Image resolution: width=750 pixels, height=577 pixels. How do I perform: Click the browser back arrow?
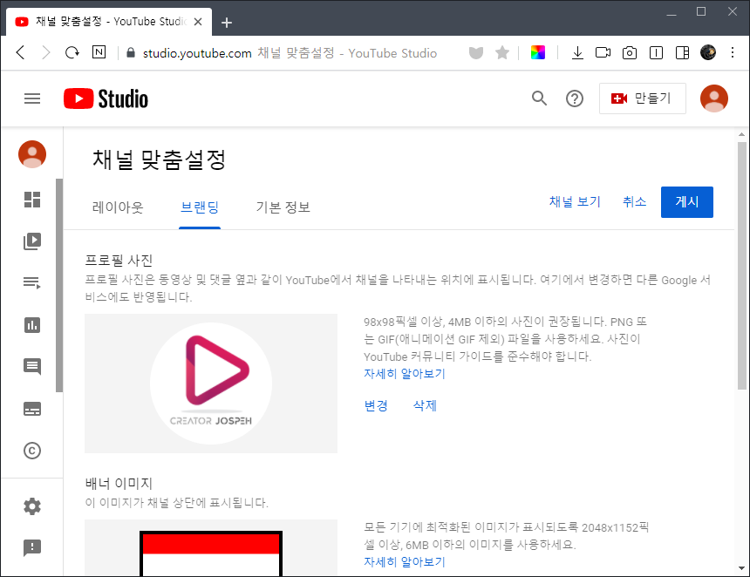(x=20, y=52)
